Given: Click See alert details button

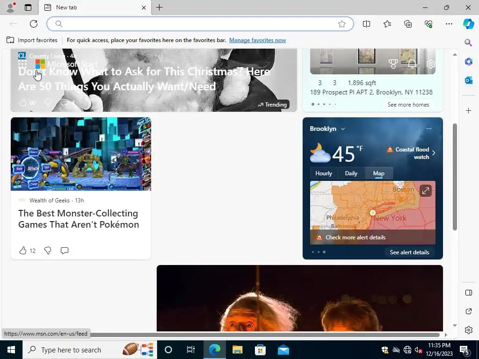Looking at the screenshot, I should pyautogui.click(x=409, y=252).
